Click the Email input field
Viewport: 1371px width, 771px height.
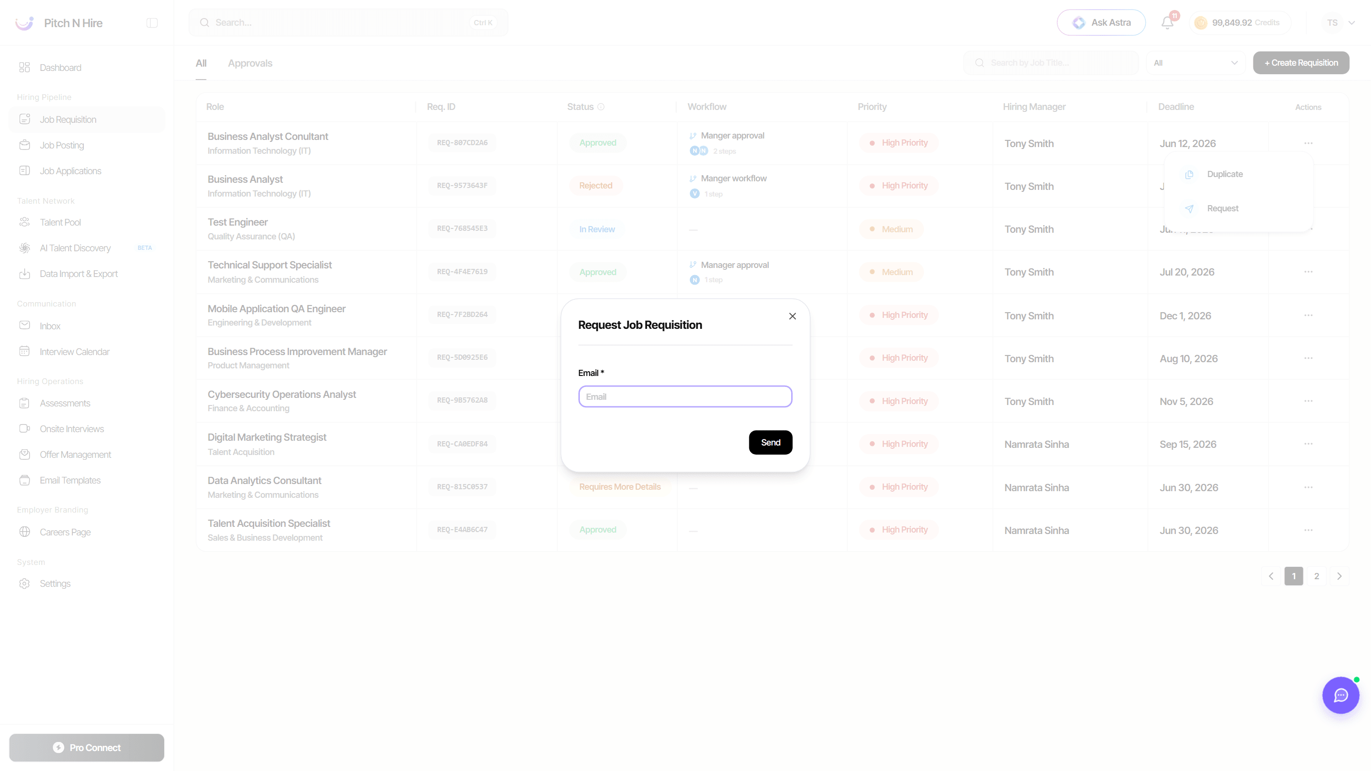[685, 396]
